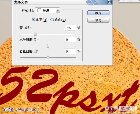Click the 弯曲 bend slider handle
The image size is (140, 114).
pyautogui.click(x=35, y=34)
